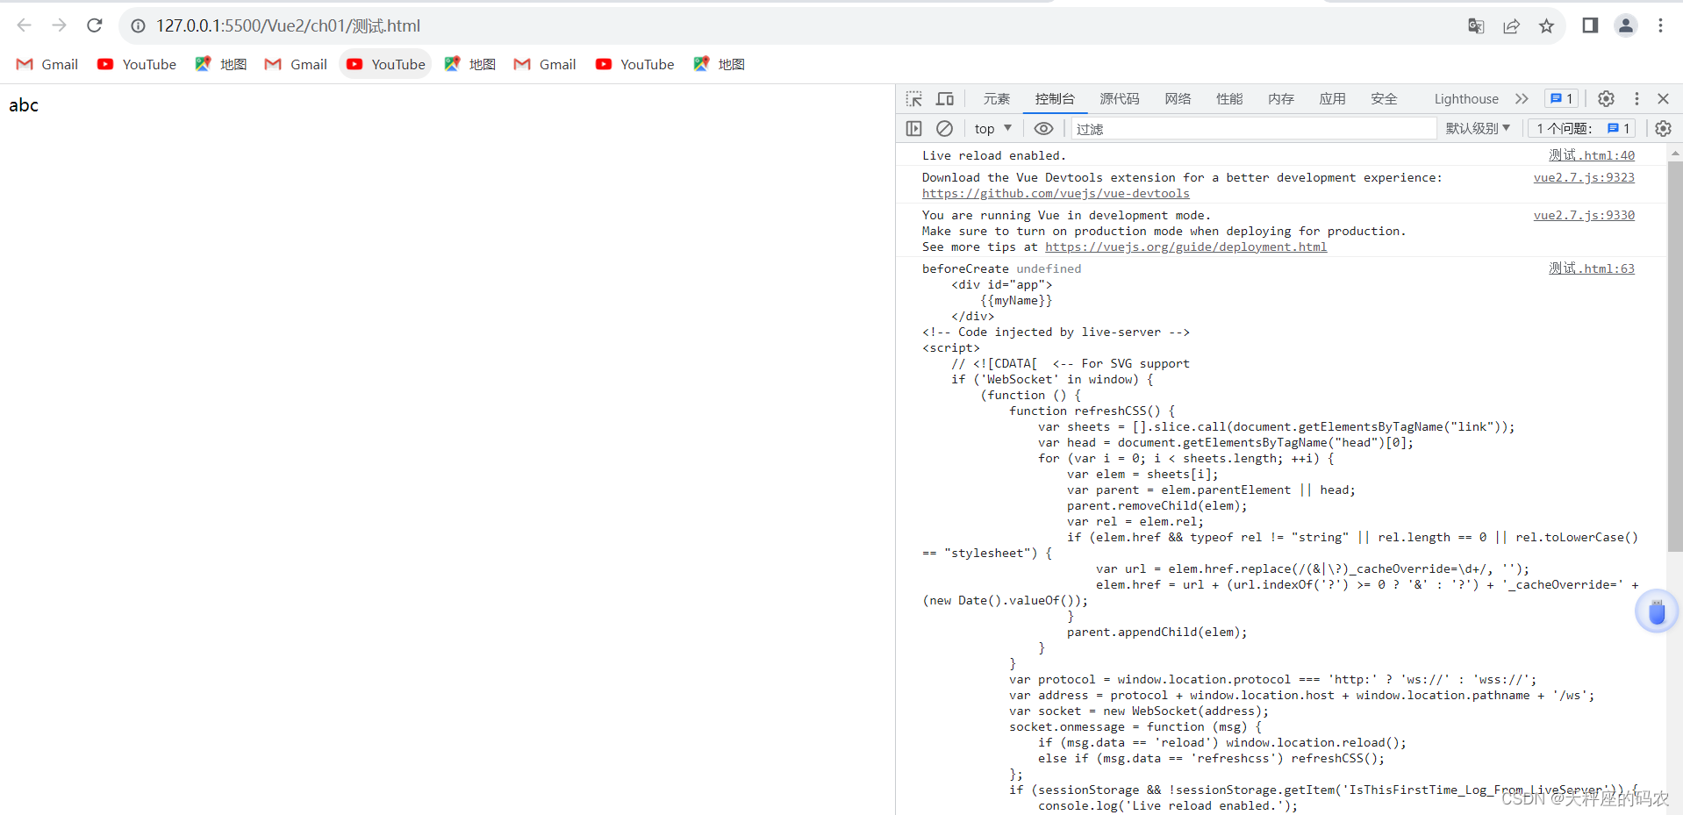
Task: Open the second Gmail bookmark
Action: click(297, 64)
